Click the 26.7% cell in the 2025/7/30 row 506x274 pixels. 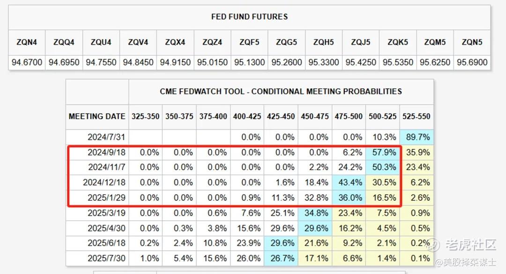point(281,259)
